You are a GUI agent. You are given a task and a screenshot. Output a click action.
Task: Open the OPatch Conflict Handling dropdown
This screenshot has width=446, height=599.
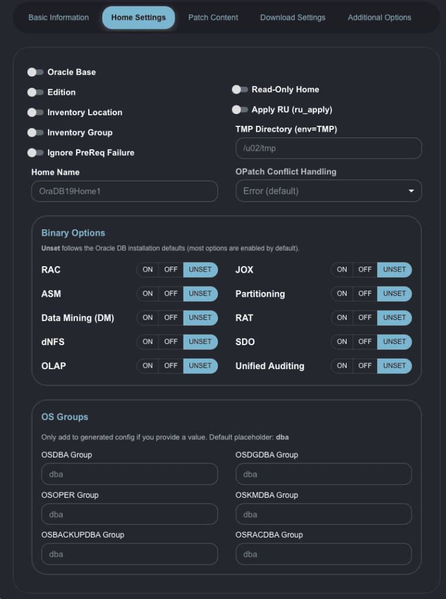[x=329, y=191]
